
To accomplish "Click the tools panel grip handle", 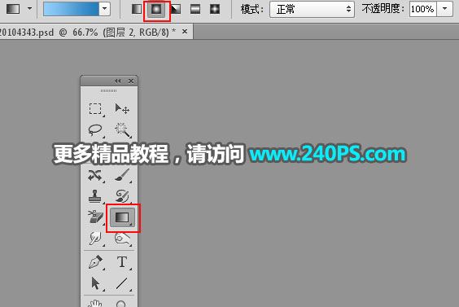I will pyautogui.click(x=108, y=91).
